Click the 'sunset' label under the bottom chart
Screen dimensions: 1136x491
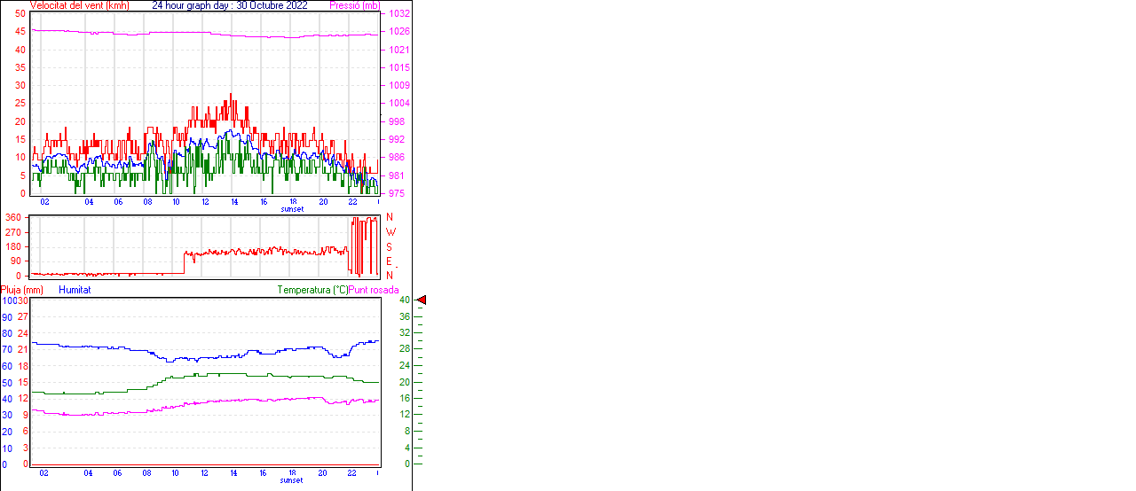click(291, 480)
